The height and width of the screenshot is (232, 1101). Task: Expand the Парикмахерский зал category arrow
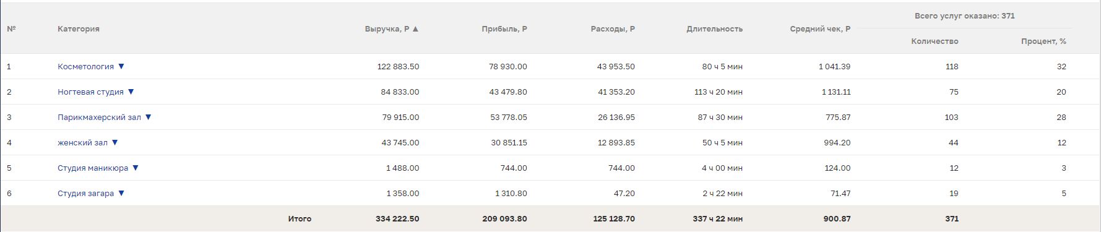pos(148,117)
